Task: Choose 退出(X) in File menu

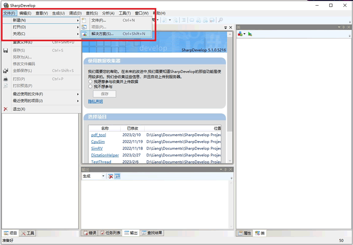Action: tap(41, 109)
